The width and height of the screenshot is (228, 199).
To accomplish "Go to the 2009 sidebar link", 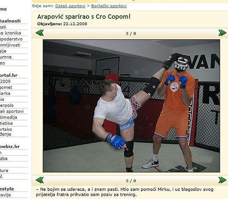I will [5, 81].
